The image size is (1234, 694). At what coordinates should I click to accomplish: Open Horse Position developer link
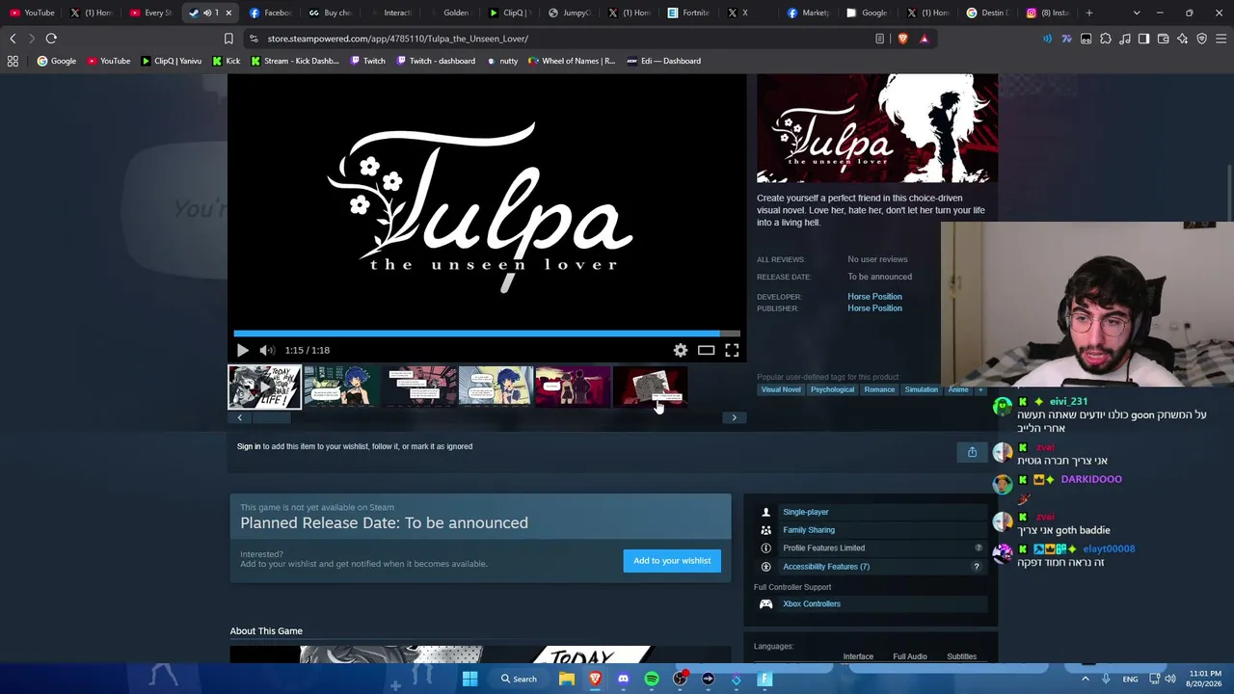[874, 297]
